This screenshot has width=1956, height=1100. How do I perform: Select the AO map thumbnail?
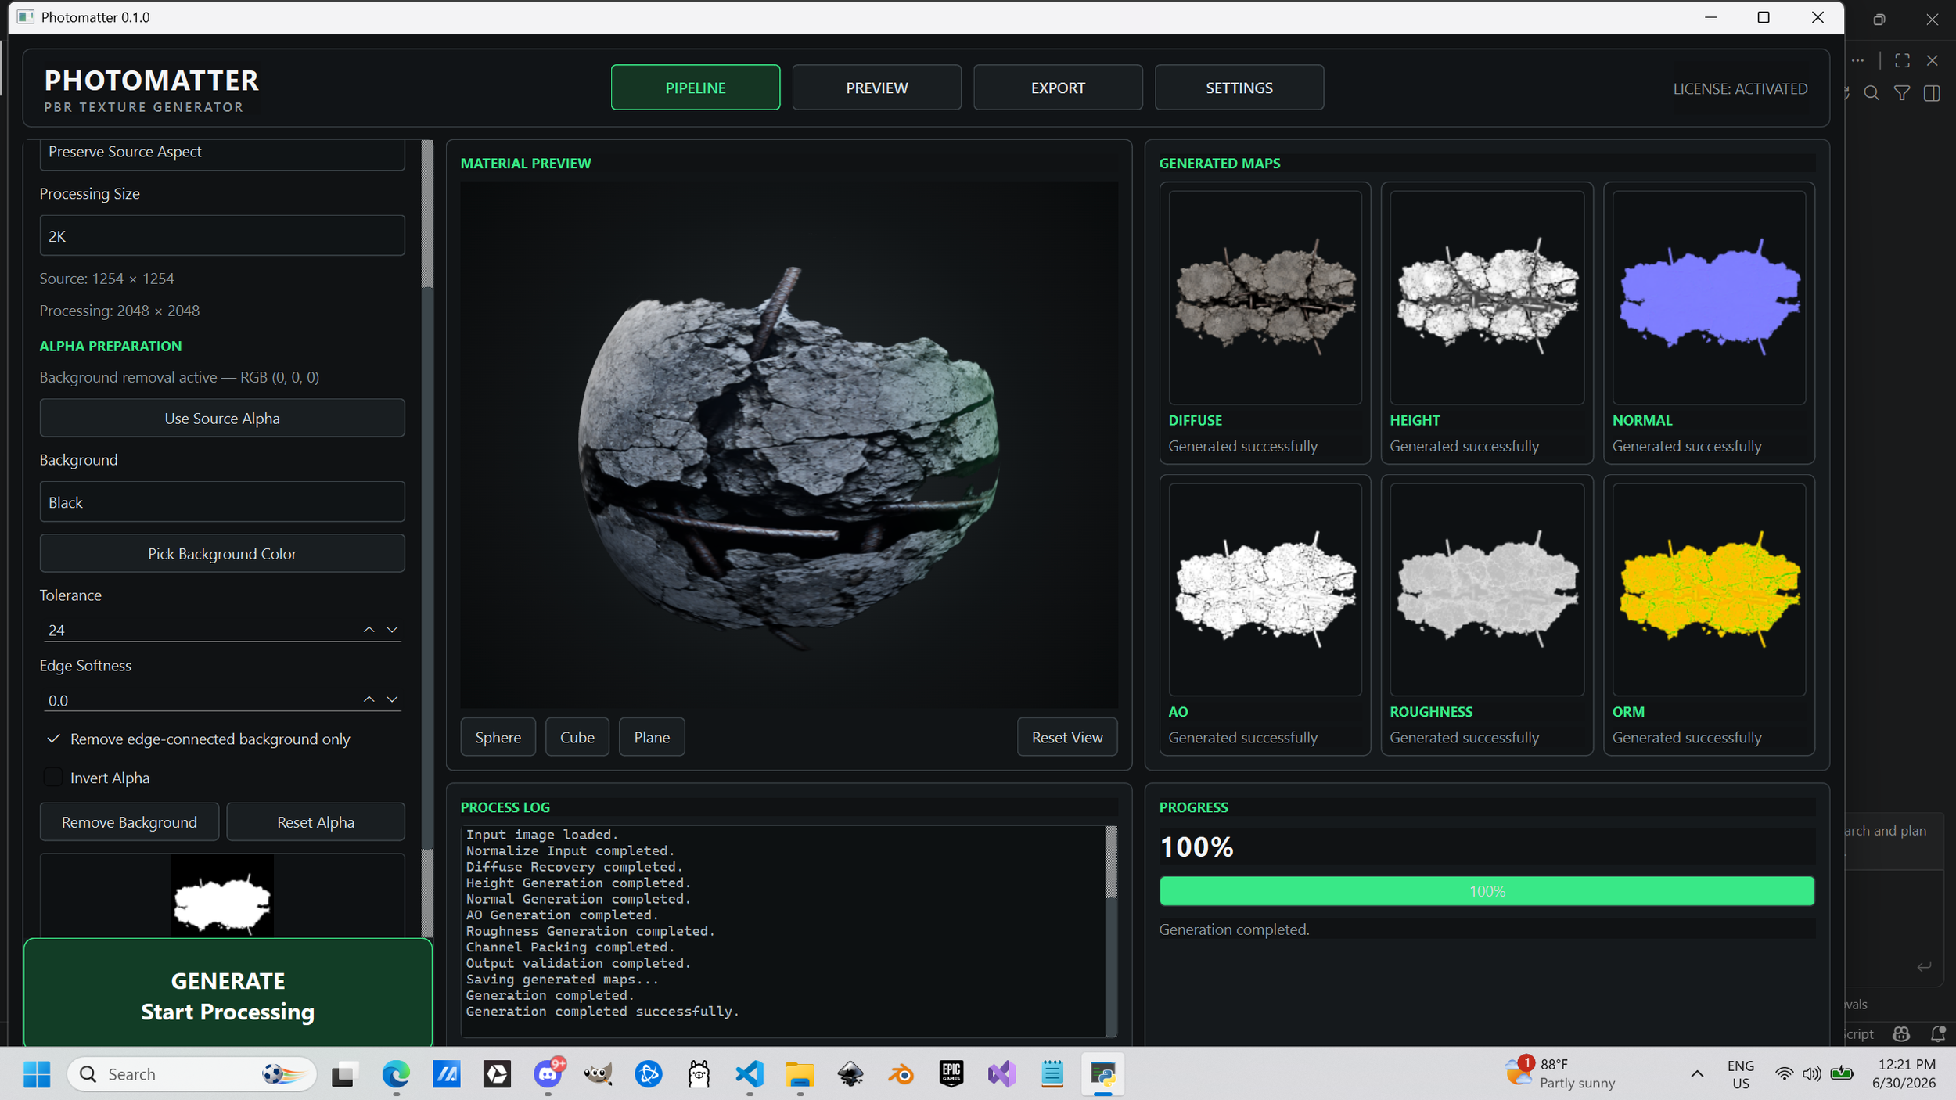[x=1265, y=589]
